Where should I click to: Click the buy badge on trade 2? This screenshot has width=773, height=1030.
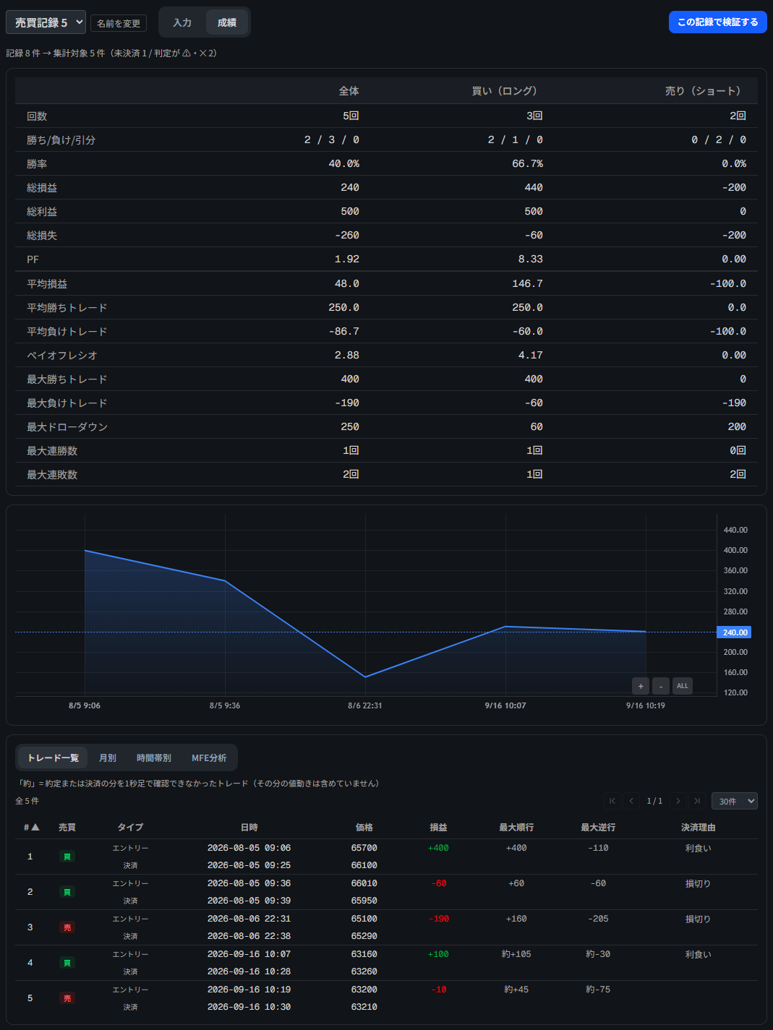(67, 892)
